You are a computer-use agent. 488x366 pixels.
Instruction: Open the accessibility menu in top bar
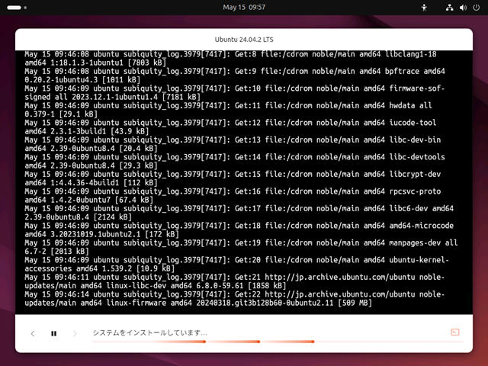coord(424,8)
